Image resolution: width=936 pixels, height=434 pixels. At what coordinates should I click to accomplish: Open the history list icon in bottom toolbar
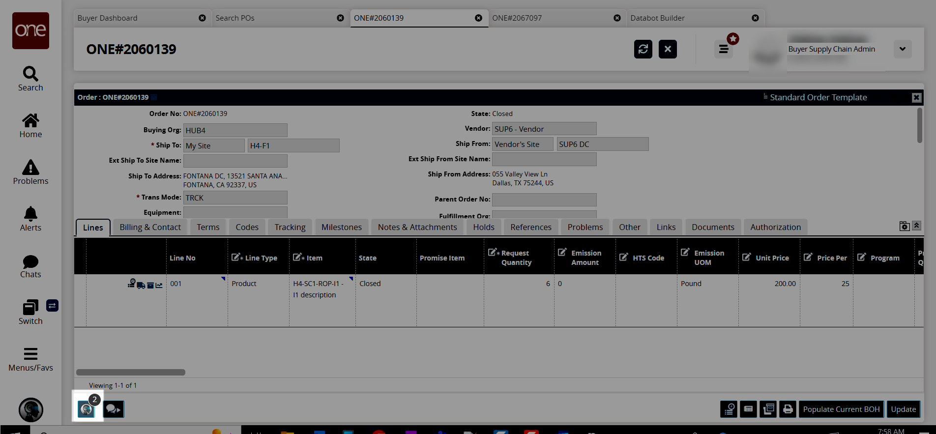tap(729, 409)
